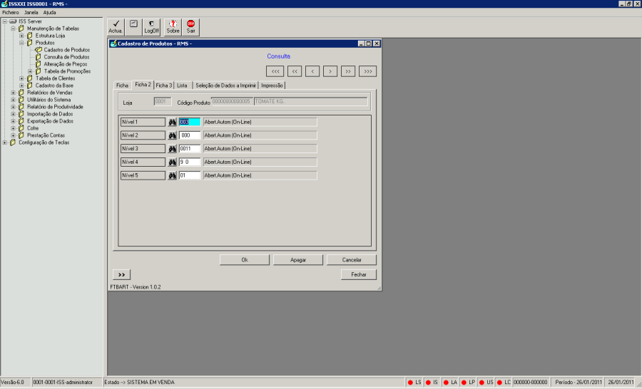The width and height of the screenshot is (642, 389).
Task: Click the Nível 3 code field containing 0011
Action: point(190,149)
